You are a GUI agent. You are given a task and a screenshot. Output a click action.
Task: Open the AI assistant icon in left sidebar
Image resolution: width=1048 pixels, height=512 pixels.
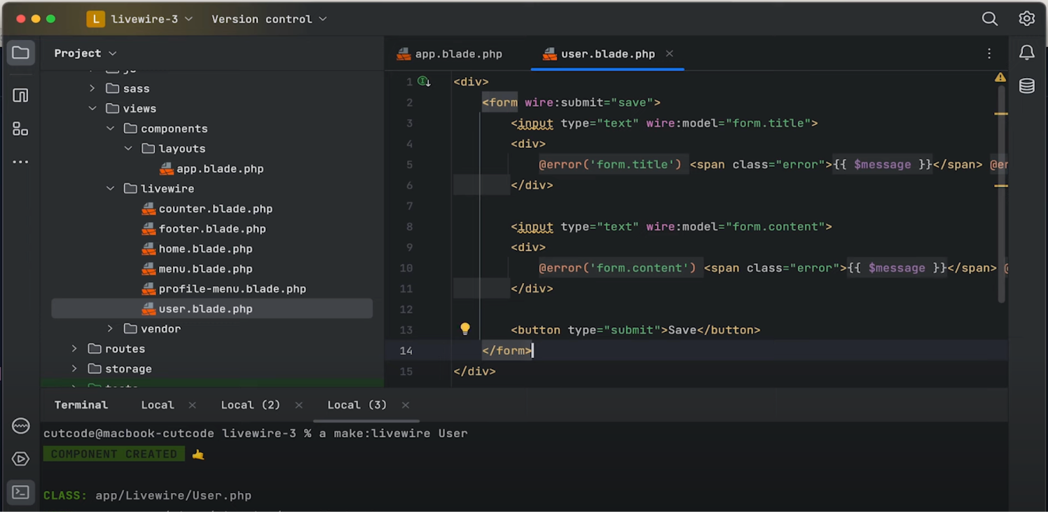click(20, 426)
